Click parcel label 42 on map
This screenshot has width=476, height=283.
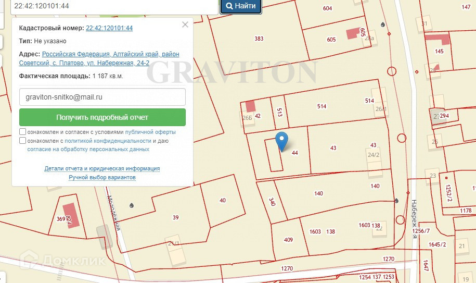pyautogui.click(x=258, y=116)
